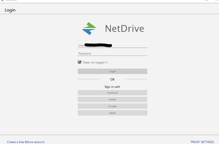Select the Password input field

pos(112,53)
